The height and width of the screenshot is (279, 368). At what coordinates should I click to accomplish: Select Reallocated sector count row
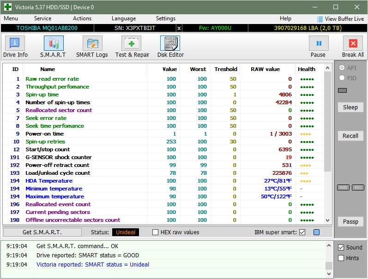pos(163,110)
